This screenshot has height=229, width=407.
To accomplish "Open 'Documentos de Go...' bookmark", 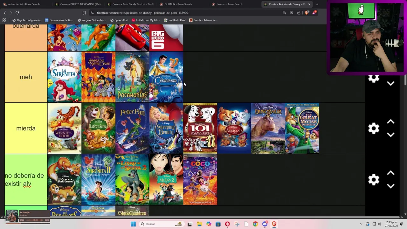I will 59,20.
